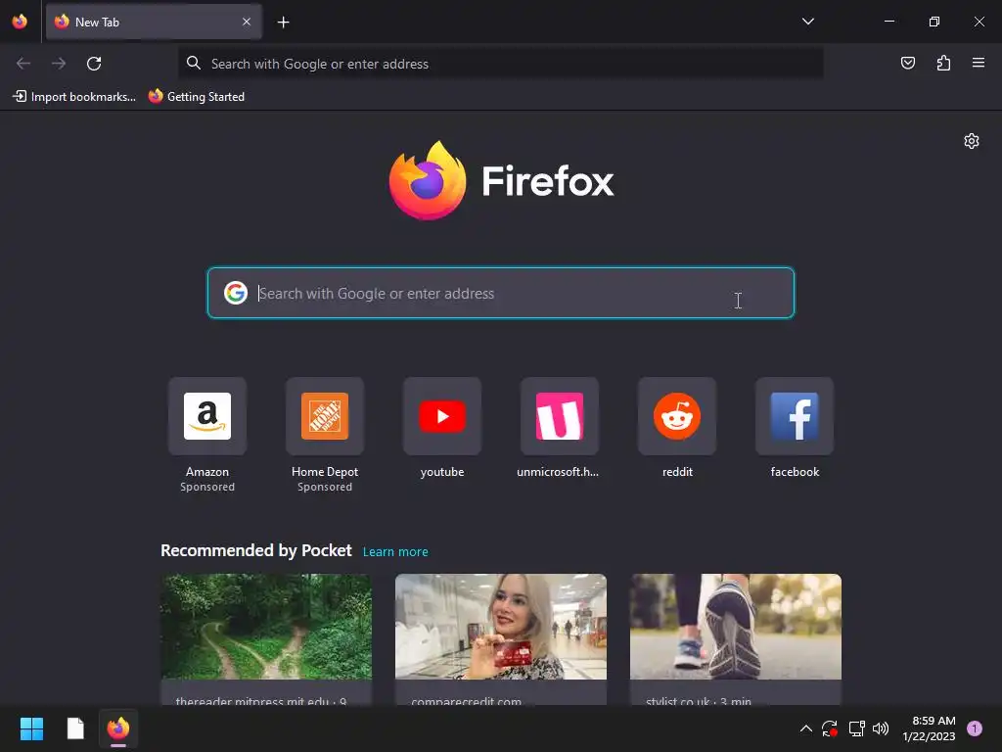Image resolution: width=1002 pixels, height=752 pixels.
Task: Go forward with the forward arrow
Action: [59, 64]
